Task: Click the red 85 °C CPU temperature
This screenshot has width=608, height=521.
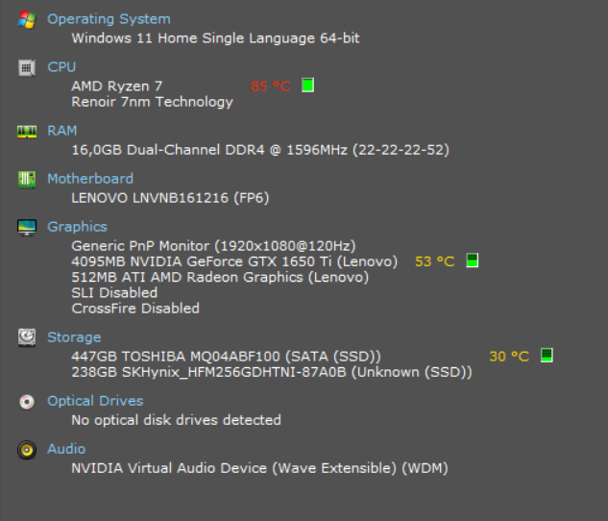Action: [x=271, y=86]
